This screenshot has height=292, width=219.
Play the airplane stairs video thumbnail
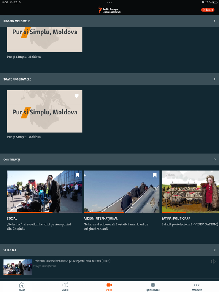click(x=122, y=192)
